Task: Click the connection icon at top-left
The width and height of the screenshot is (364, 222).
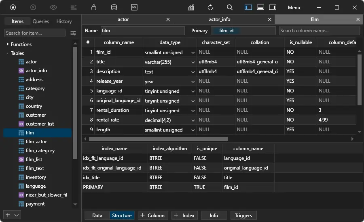Action: click(x=13, y=7)
